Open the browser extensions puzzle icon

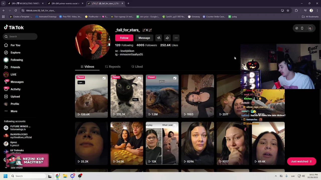coord(296,10)
